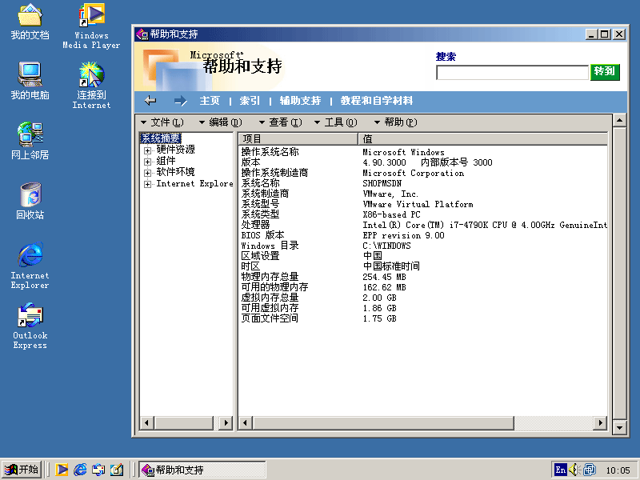640x480 pixels.
Task: Click the Internet Explorer quick launch icon
Action: click(80, 470)
